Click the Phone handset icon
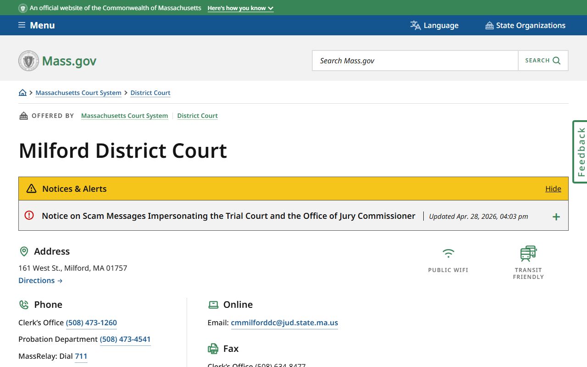The width and height of the screenshot is (587, 367). 24,305
